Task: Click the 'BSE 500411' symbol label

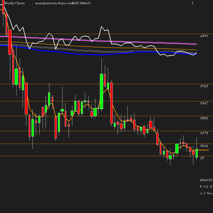Action: (x=81, y=3)
